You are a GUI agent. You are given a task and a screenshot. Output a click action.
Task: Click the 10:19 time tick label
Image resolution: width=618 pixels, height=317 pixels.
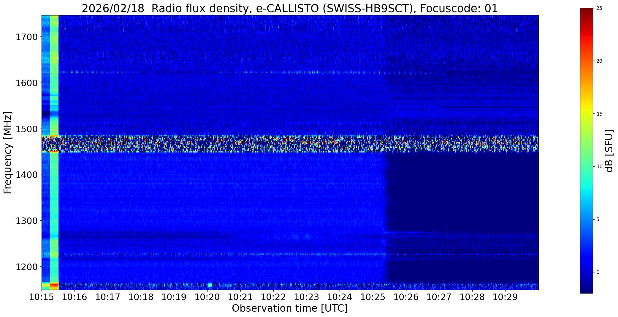point(174,297)
